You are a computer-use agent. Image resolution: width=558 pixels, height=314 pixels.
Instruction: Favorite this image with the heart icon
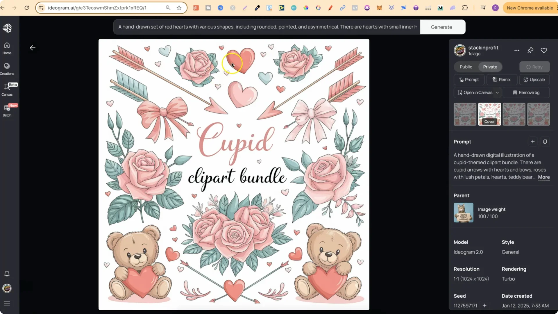click(x=544, y=50)
